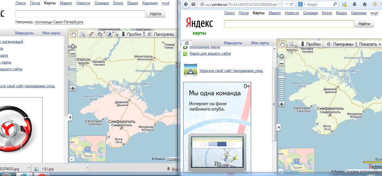Switch to Мои карты tab in left window
This screenshot has width=382, height=176.
pyautogui.click(x=51, y=33)
